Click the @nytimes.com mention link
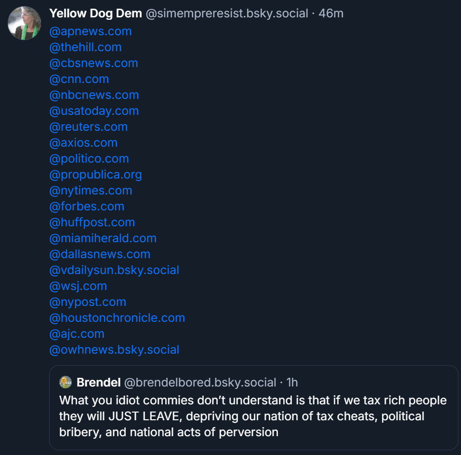This screenshot has height=455, width=461. click(x=91, y=191)
